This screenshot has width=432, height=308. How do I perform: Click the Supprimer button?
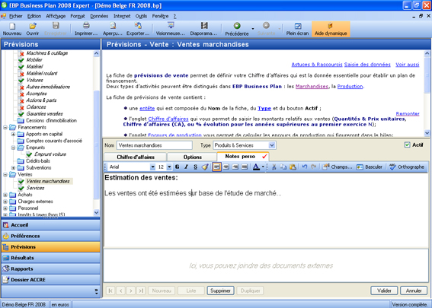click(220, 291)
